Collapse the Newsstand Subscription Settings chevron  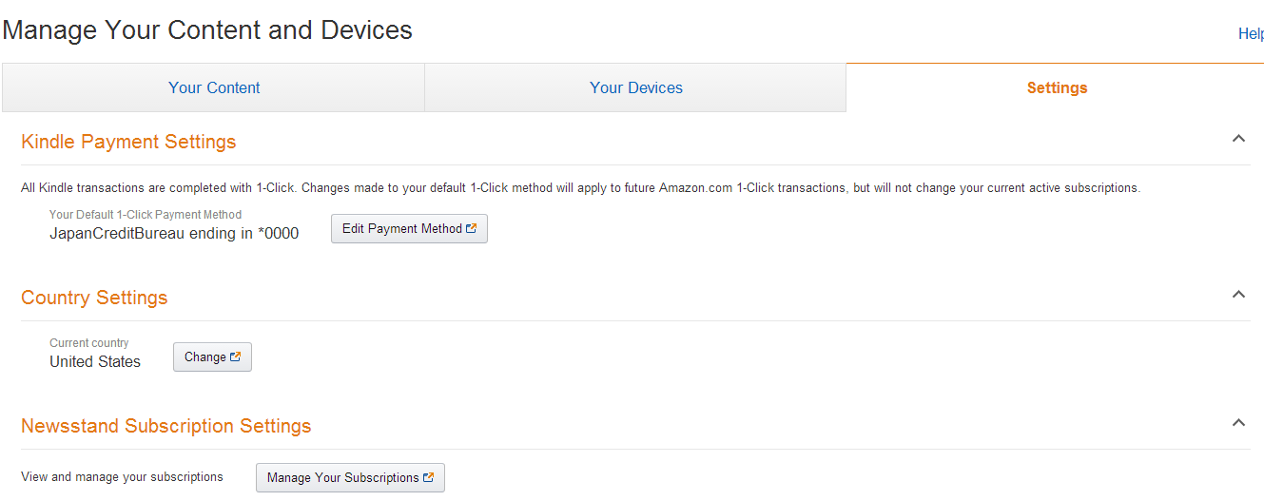click(x=1238, y=423)
